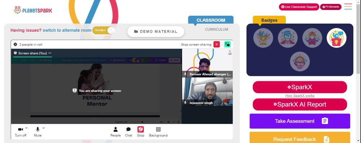
Task: Switch to the CLASSROOM tab
Action: [211, 20]
